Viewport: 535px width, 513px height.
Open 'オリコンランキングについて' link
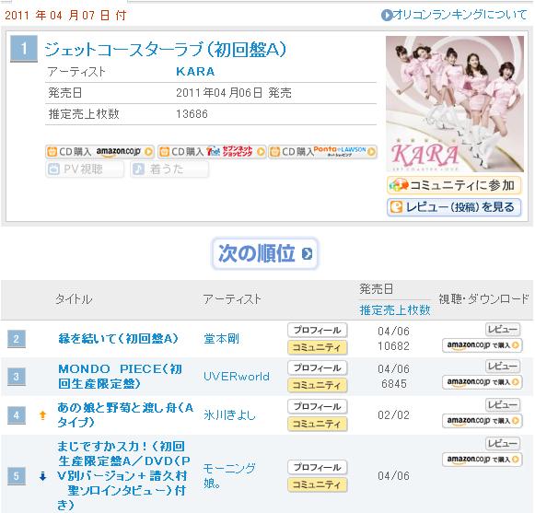point(459,15)
